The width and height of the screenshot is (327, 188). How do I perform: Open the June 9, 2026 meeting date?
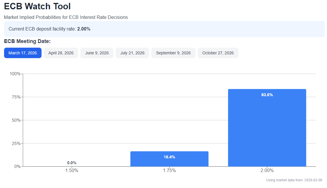pos(97,53)
